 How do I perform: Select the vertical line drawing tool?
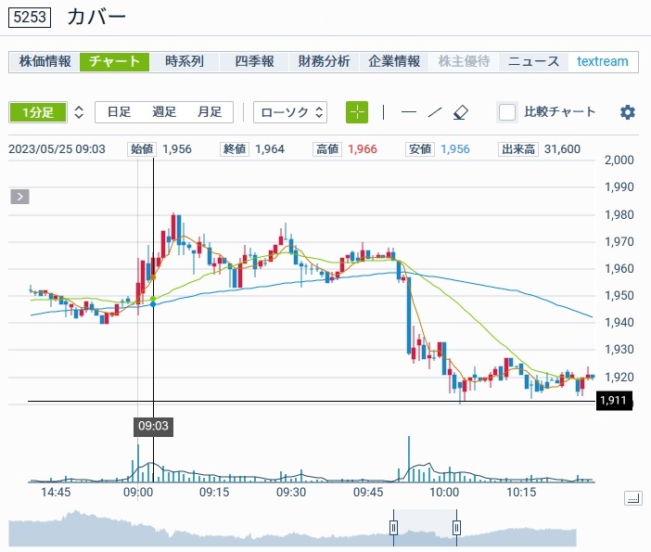tap(384, 112)
